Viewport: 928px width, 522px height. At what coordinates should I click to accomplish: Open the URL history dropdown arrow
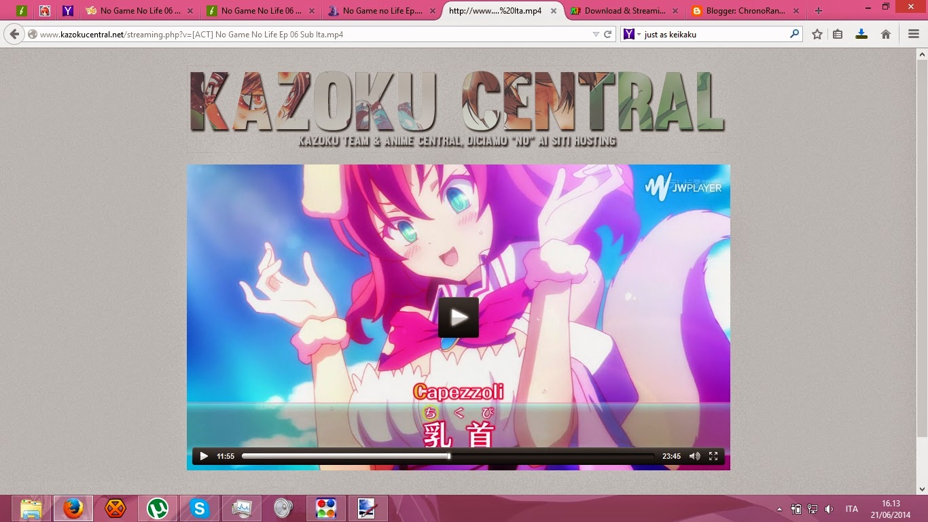(596, 34)
